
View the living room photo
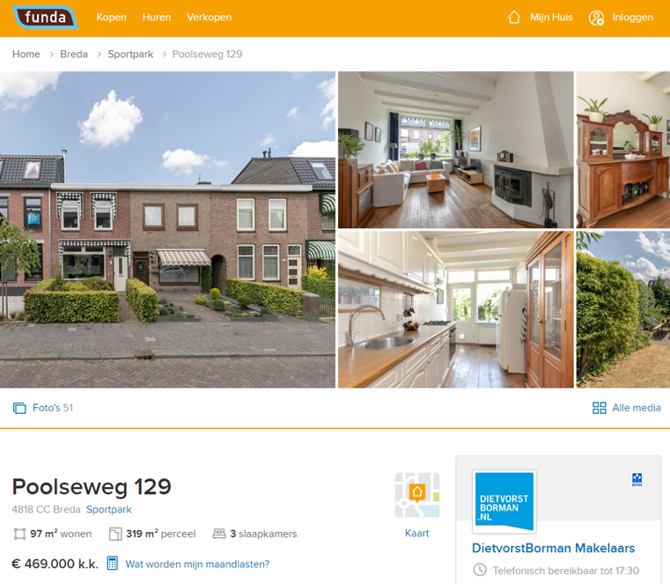click(456, 150)
